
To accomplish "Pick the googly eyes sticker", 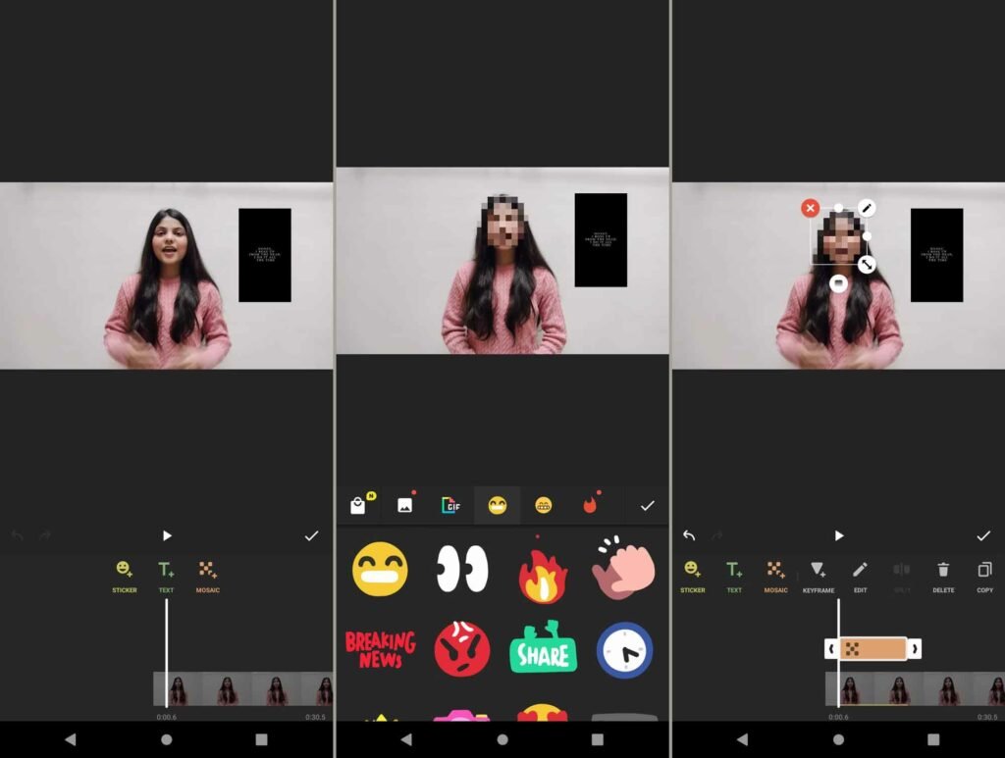I will click(x=462, y=569).
